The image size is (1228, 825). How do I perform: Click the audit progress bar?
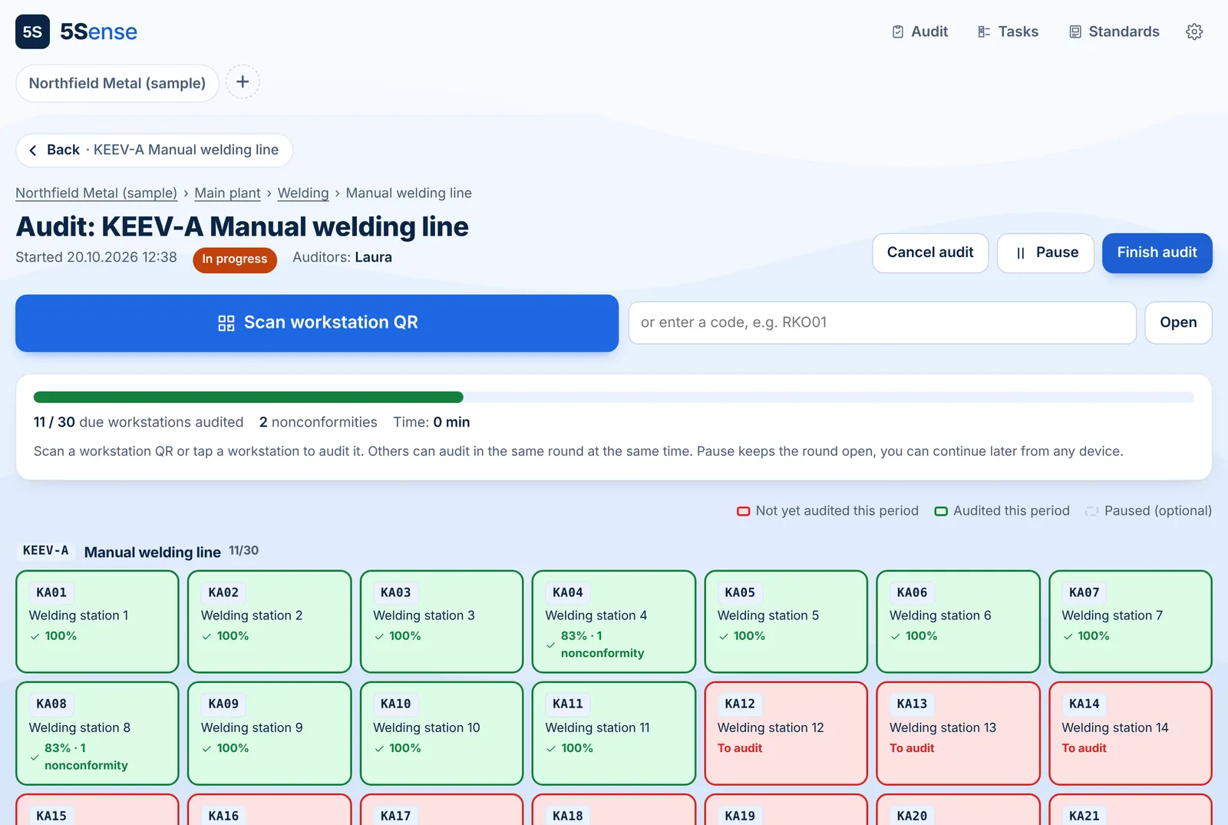(614, 397)
